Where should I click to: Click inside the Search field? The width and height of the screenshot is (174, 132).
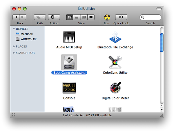pyautogui.click(x=150, y=17)
